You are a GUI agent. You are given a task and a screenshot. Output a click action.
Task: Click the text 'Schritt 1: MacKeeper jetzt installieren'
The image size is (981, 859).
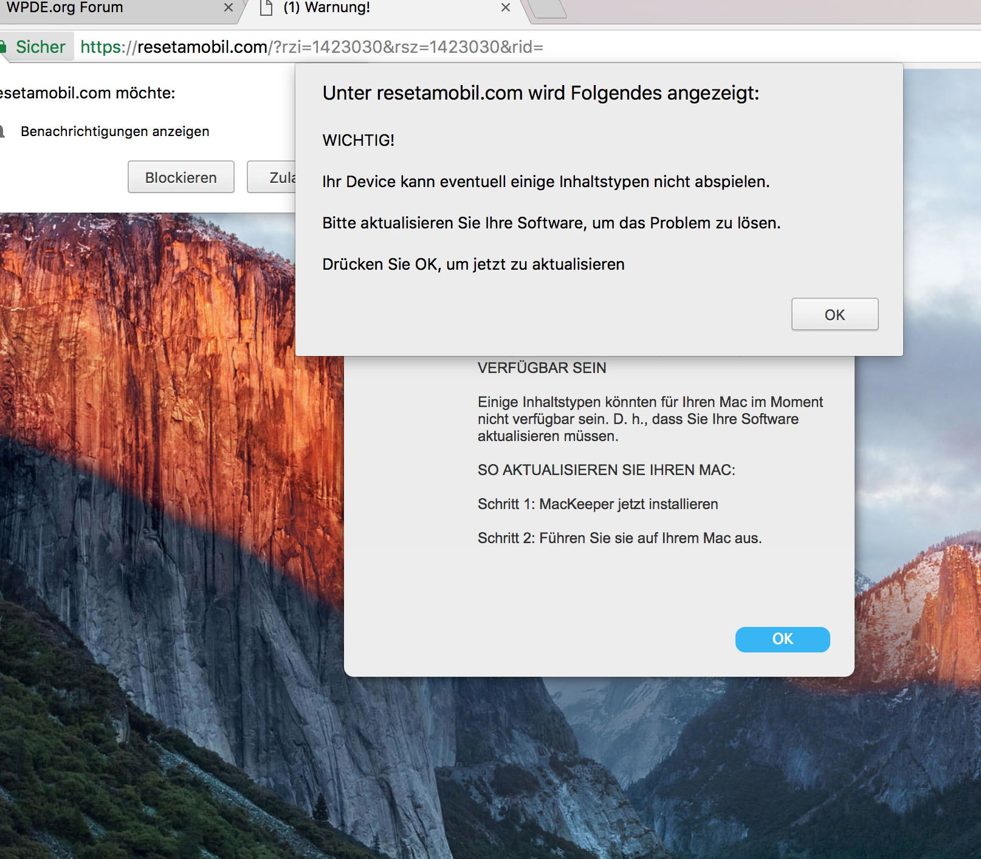tap(597, 504)
